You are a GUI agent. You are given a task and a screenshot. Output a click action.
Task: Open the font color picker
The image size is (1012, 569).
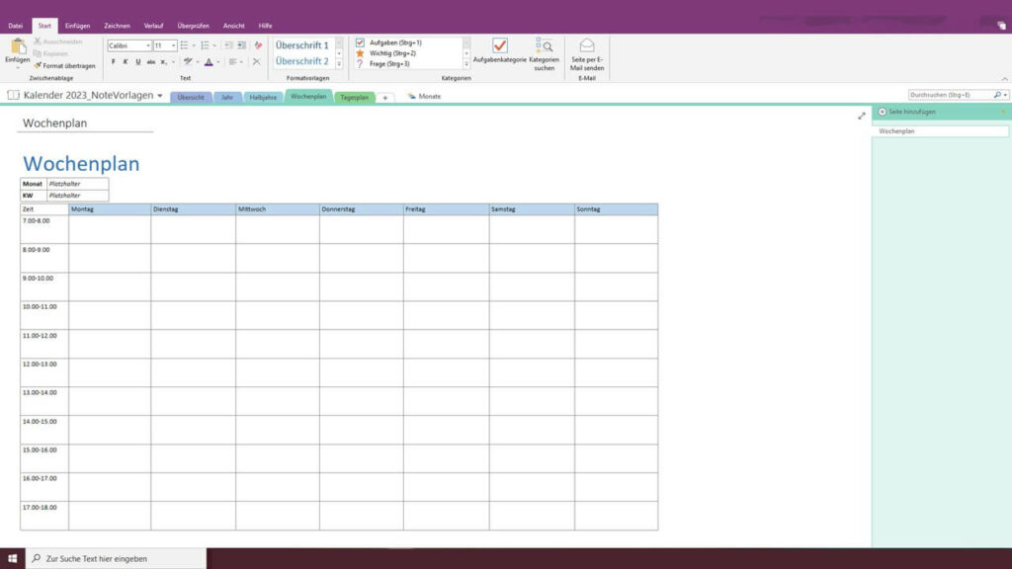click(210, 61)
